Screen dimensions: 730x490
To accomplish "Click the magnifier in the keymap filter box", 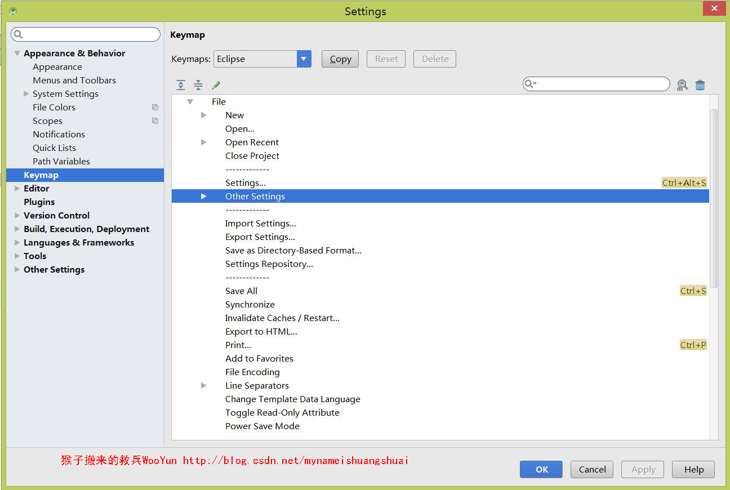I will click(530, 84).
